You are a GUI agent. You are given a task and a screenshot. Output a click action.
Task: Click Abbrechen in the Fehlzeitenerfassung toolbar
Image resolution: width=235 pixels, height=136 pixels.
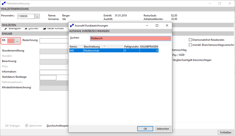click(33, 126)
